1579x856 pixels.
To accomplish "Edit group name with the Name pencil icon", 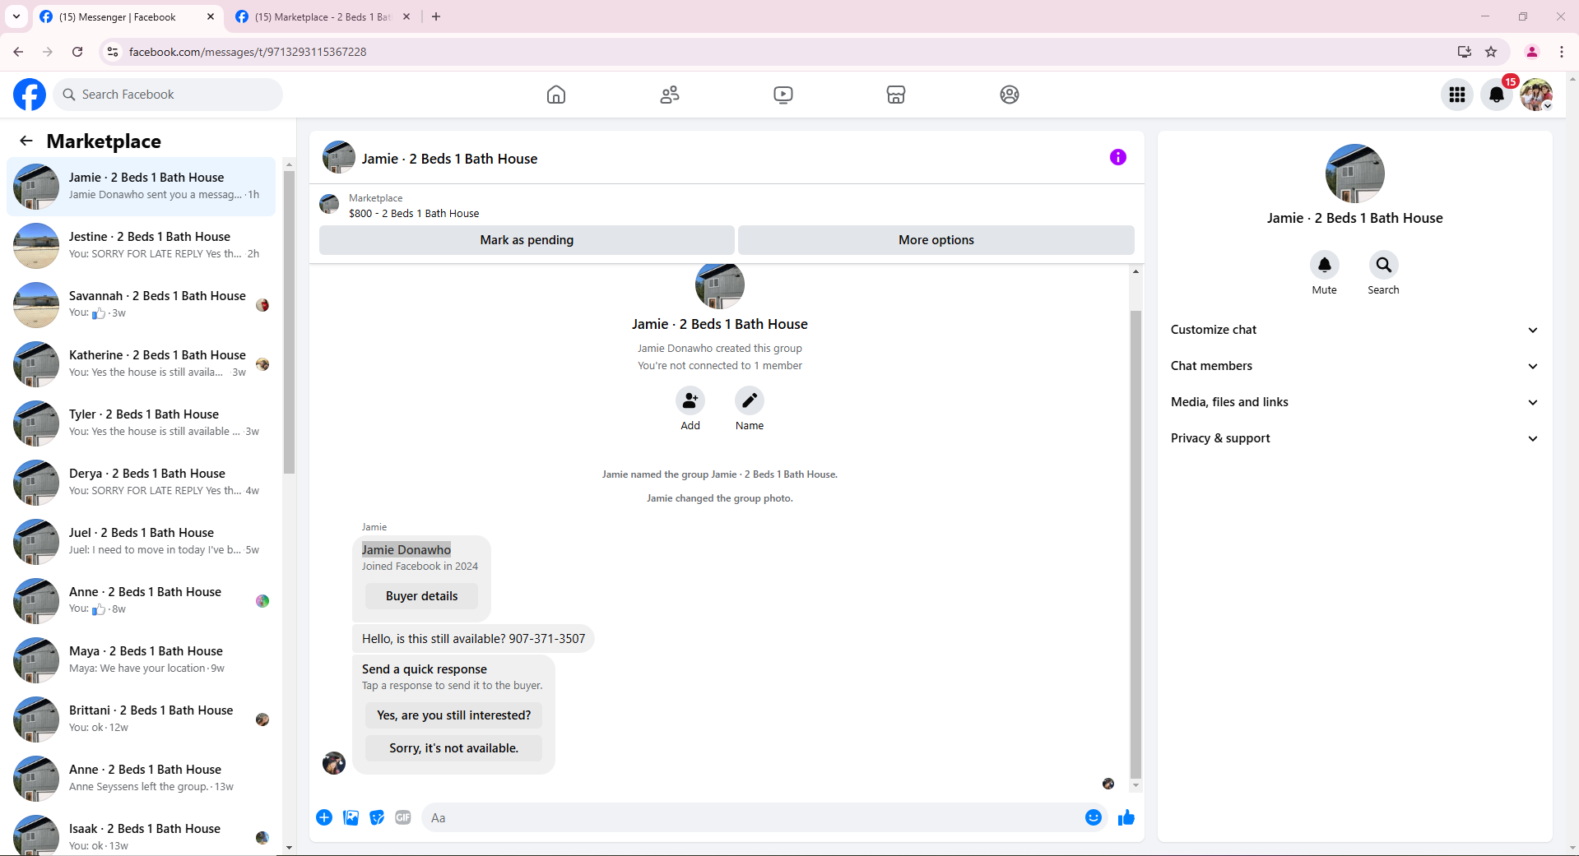I will tap(750, 400).
